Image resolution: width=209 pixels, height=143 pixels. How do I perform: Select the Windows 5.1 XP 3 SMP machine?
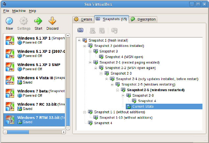34,67
